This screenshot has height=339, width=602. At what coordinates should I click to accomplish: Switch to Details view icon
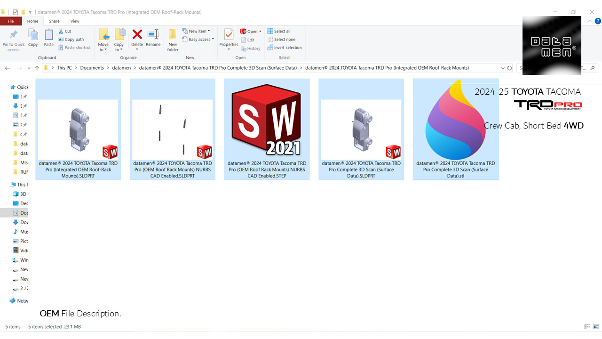click(x=587, y=326)
